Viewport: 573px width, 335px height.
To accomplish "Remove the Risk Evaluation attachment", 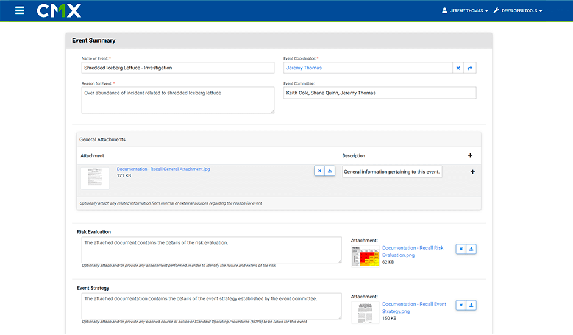I will point(461,249).
